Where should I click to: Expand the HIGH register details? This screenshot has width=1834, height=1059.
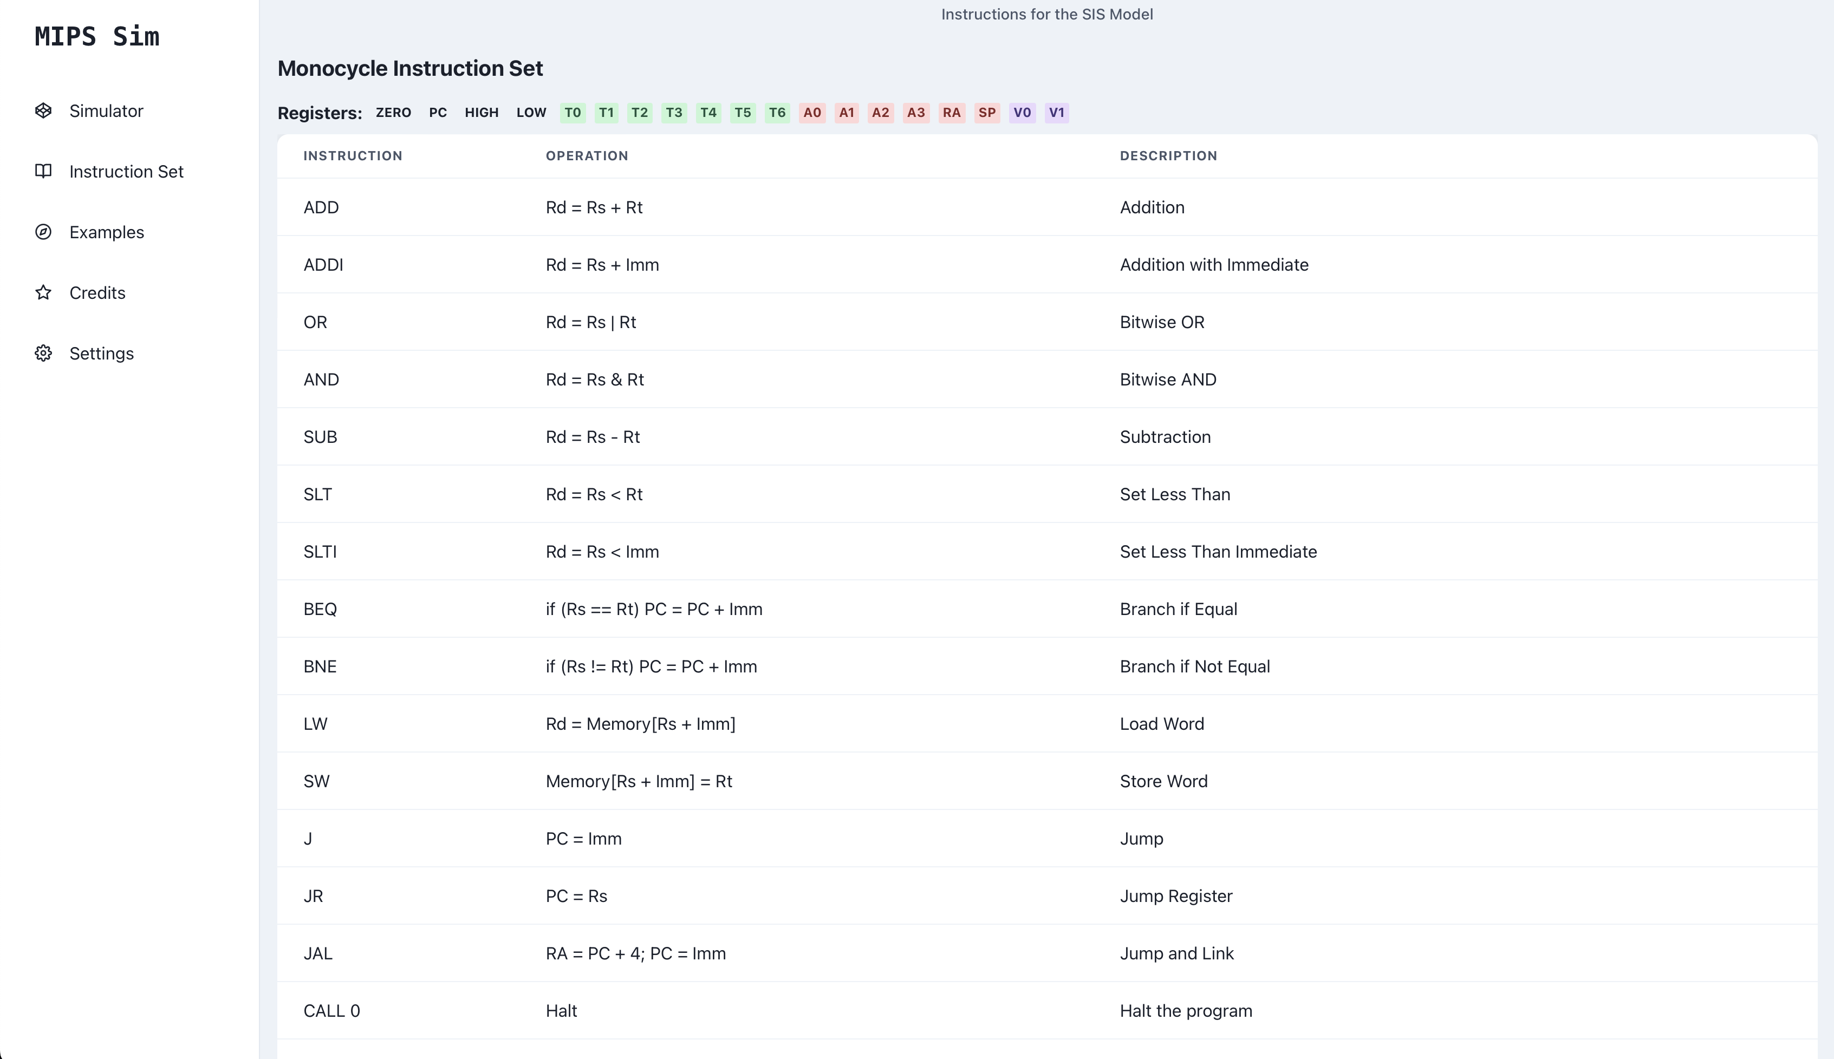(x=482, y=112)
